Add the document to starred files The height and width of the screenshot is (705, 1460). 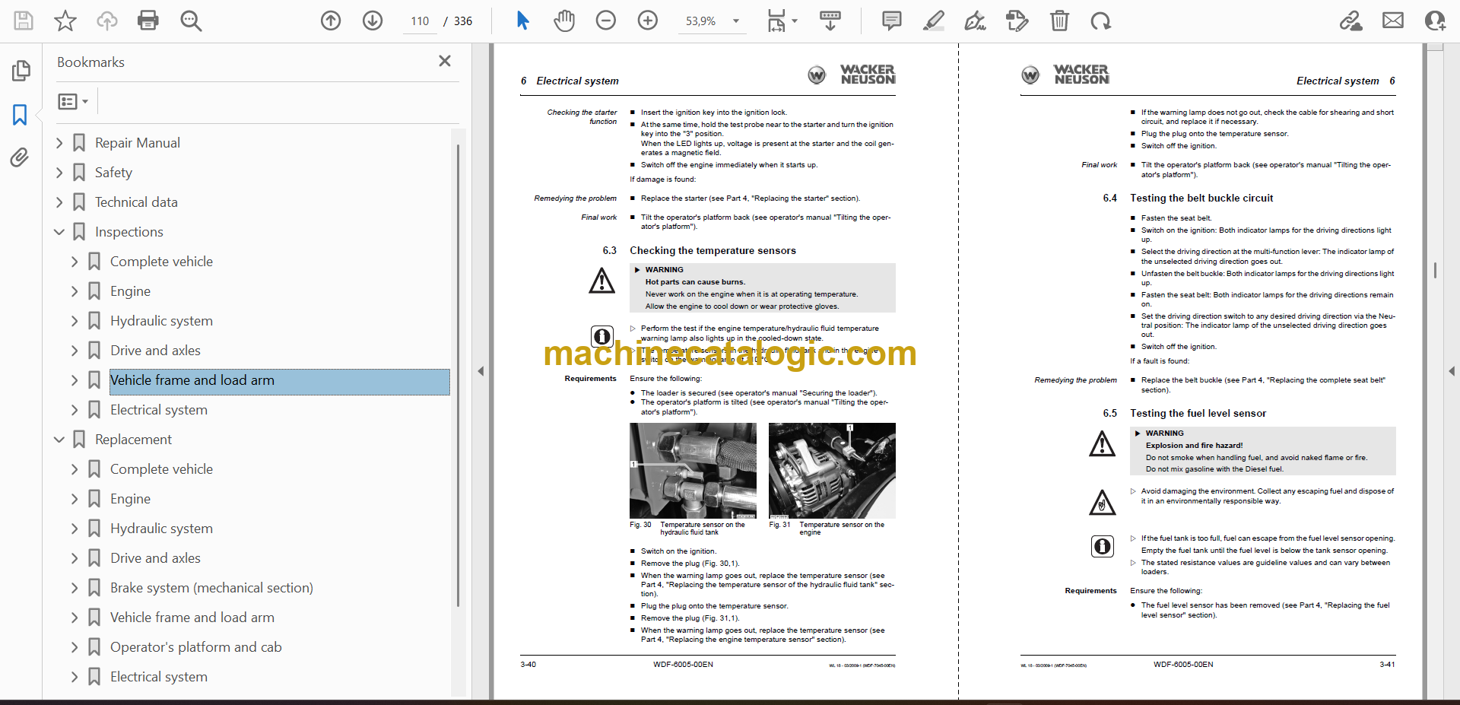tap(65, 21)
